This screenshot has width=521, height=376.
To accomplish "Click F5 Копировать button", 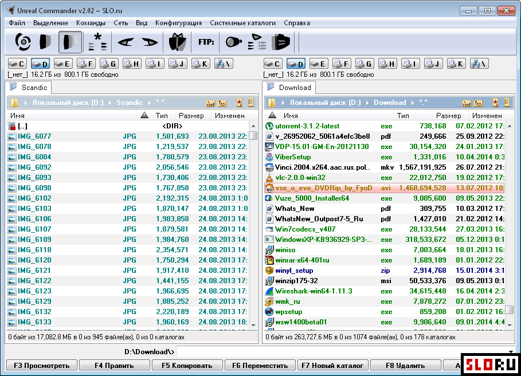I will point(187,365).
